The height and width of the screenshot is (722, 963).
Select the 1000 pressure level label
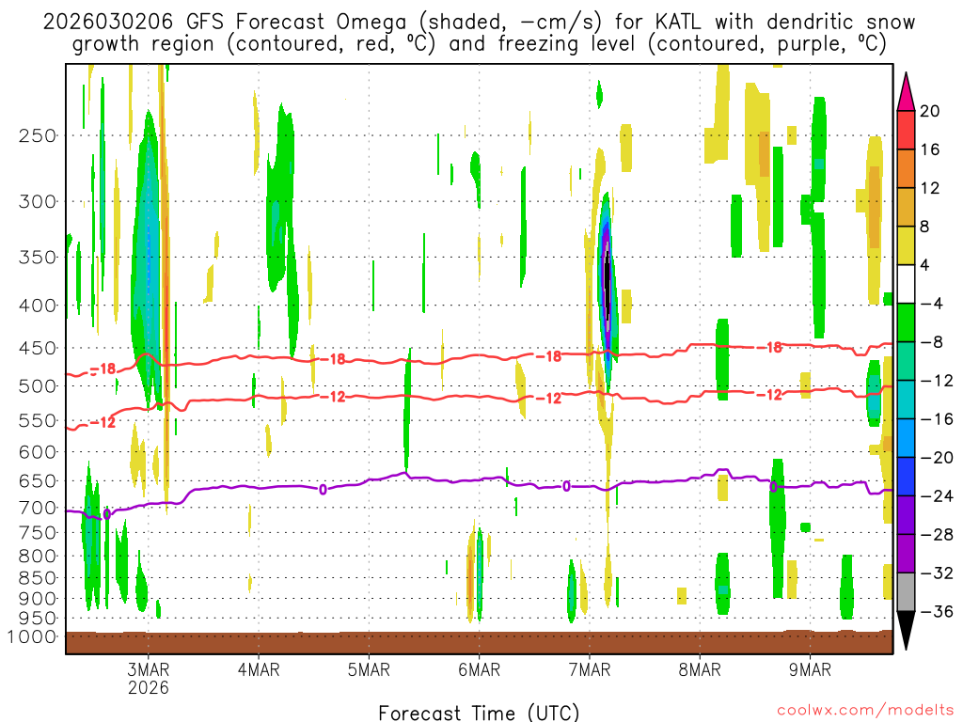click(34, 636)
